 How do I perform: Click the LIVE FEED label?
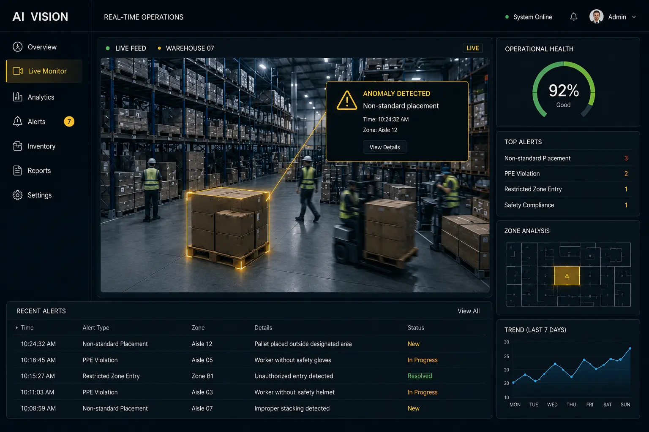tap(131, 48)
